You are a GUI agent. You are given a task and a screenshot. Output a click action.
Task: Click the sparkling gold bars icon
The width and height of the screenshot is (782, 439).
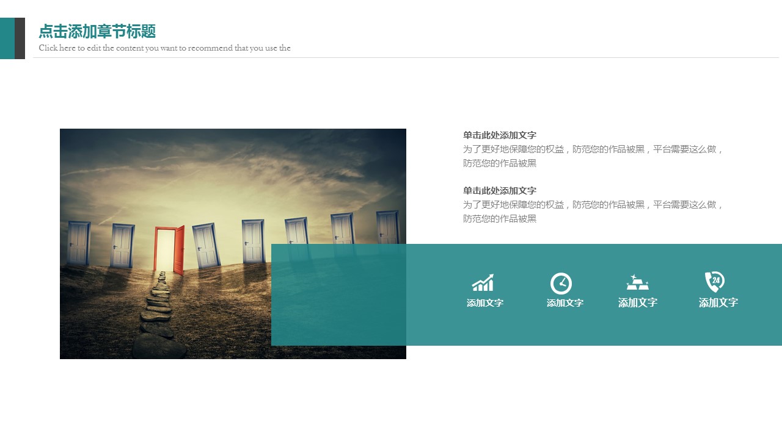coord(637,282)
